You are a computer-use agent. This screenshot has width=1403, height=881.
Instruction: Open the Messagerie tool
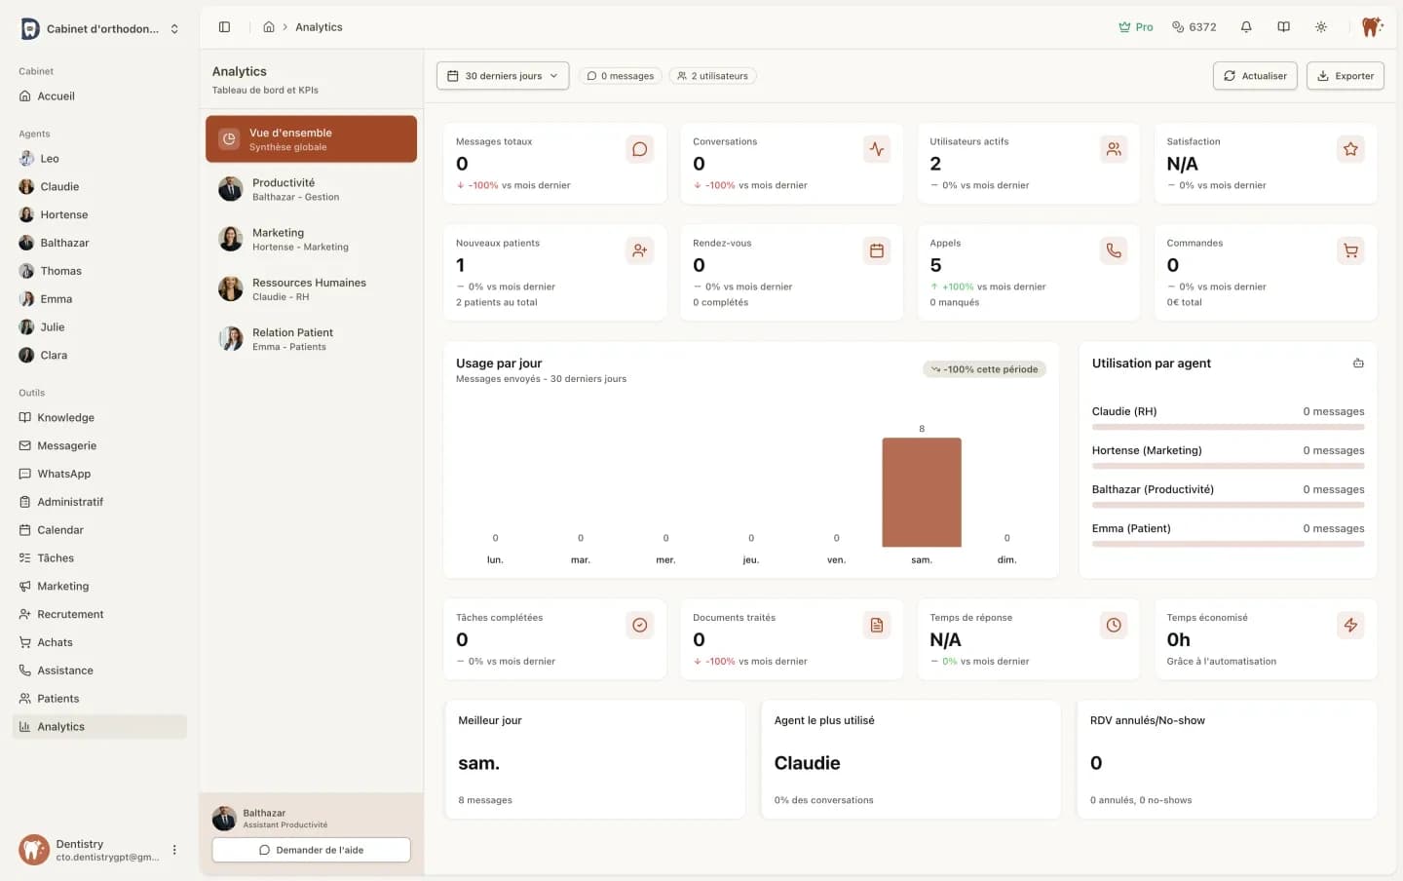click(66, 445)
